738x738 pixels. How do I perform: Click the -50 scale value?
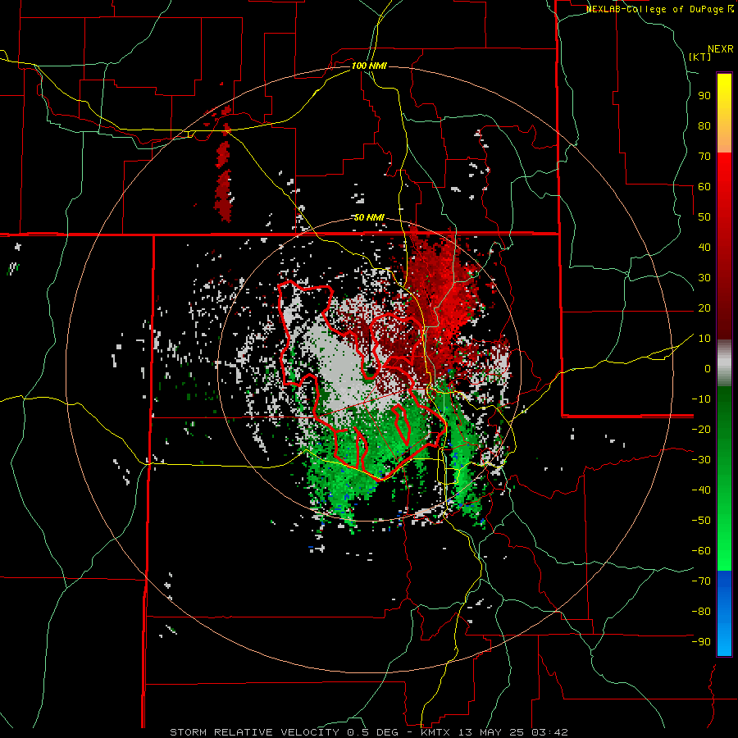point(701,520)
